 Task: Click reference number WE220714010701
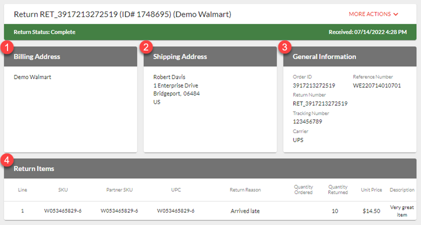pos(377,86)
